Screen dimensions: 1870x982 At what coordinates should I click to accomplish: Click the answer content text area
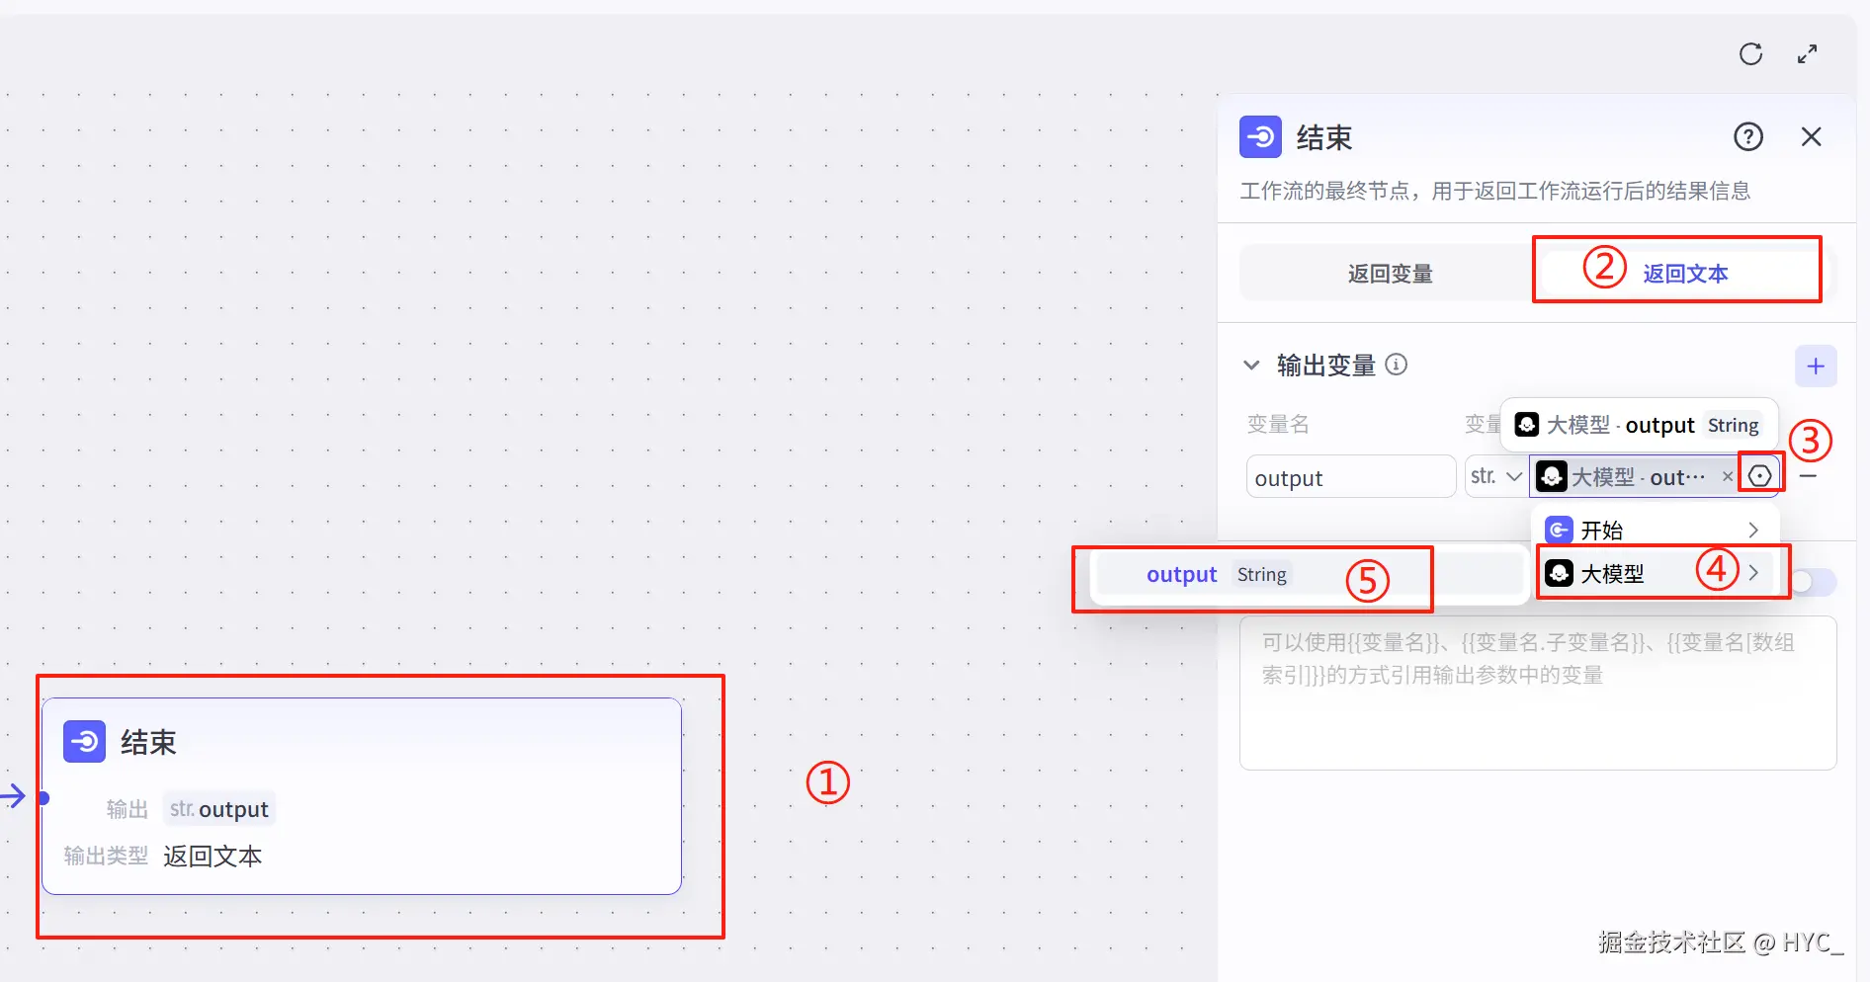click(x=1538, y=694)
